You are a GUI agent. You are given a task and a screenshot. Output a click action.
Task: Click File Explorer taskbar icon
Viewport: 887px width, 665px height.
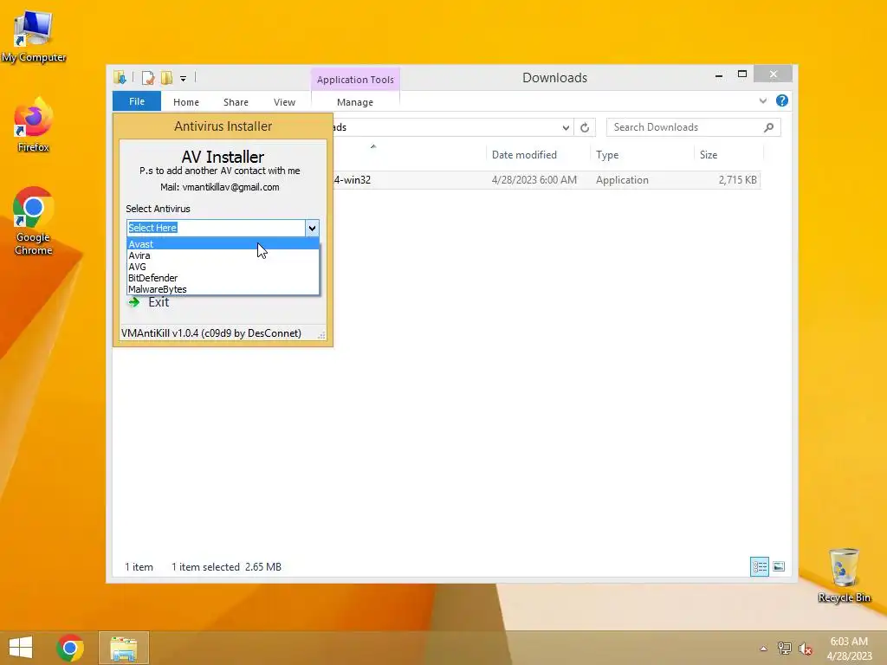click(x=124, y=648)
